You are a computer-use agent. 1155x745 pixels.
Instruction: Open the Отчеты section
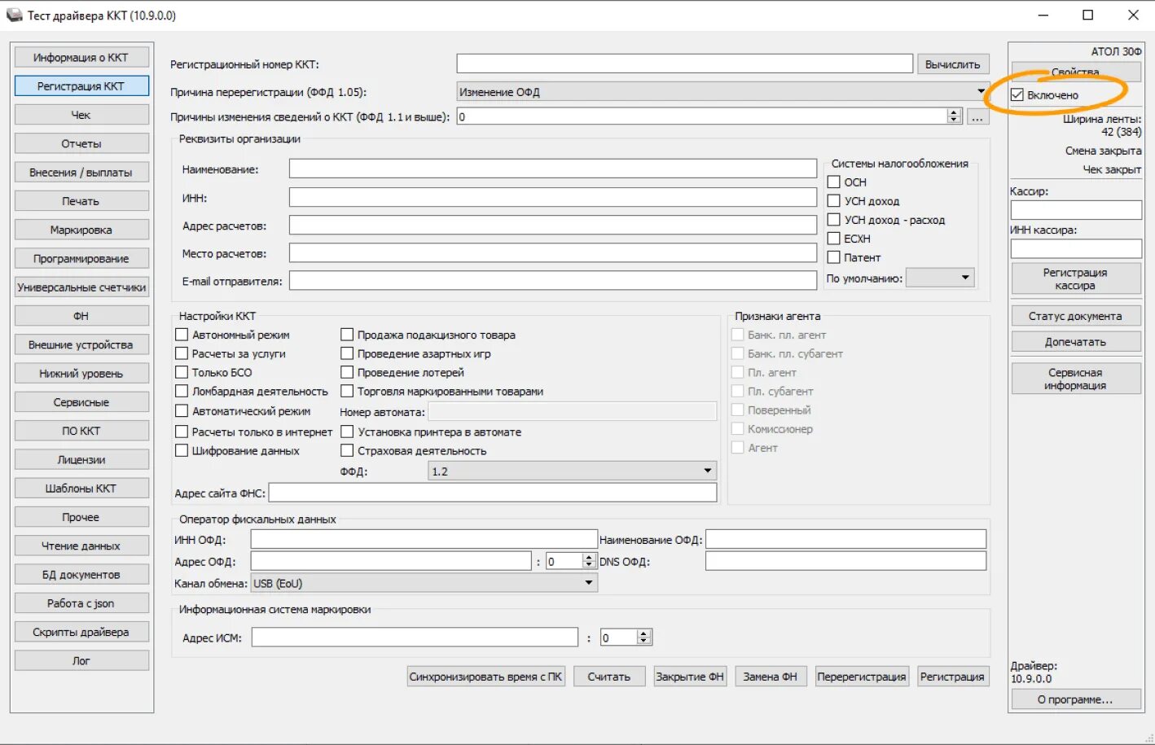click(81, 143)
